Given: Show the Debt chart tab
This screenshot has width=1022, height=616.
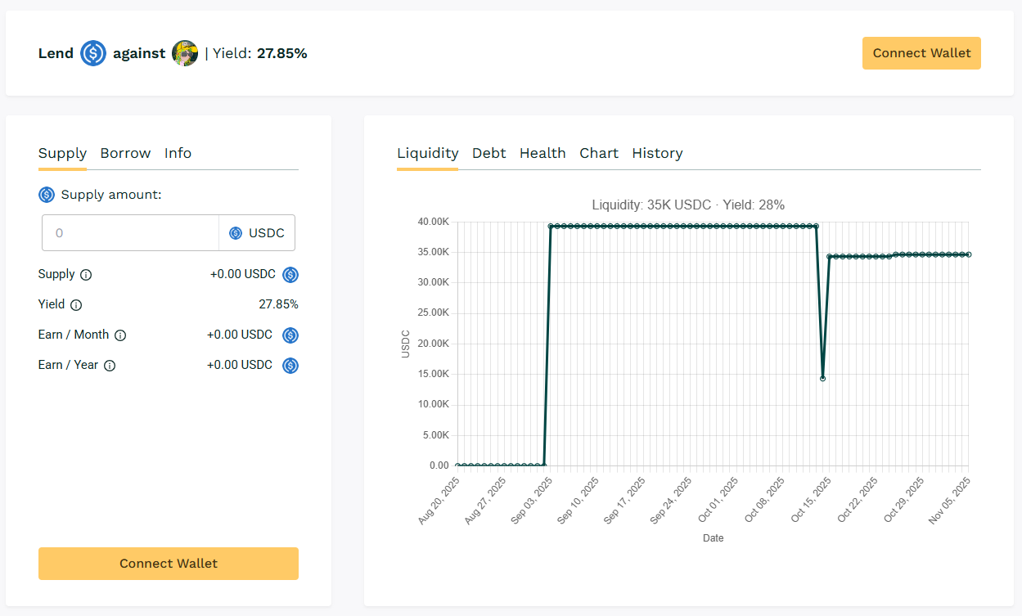Looking at the screenshot, I should pos(488,153).
